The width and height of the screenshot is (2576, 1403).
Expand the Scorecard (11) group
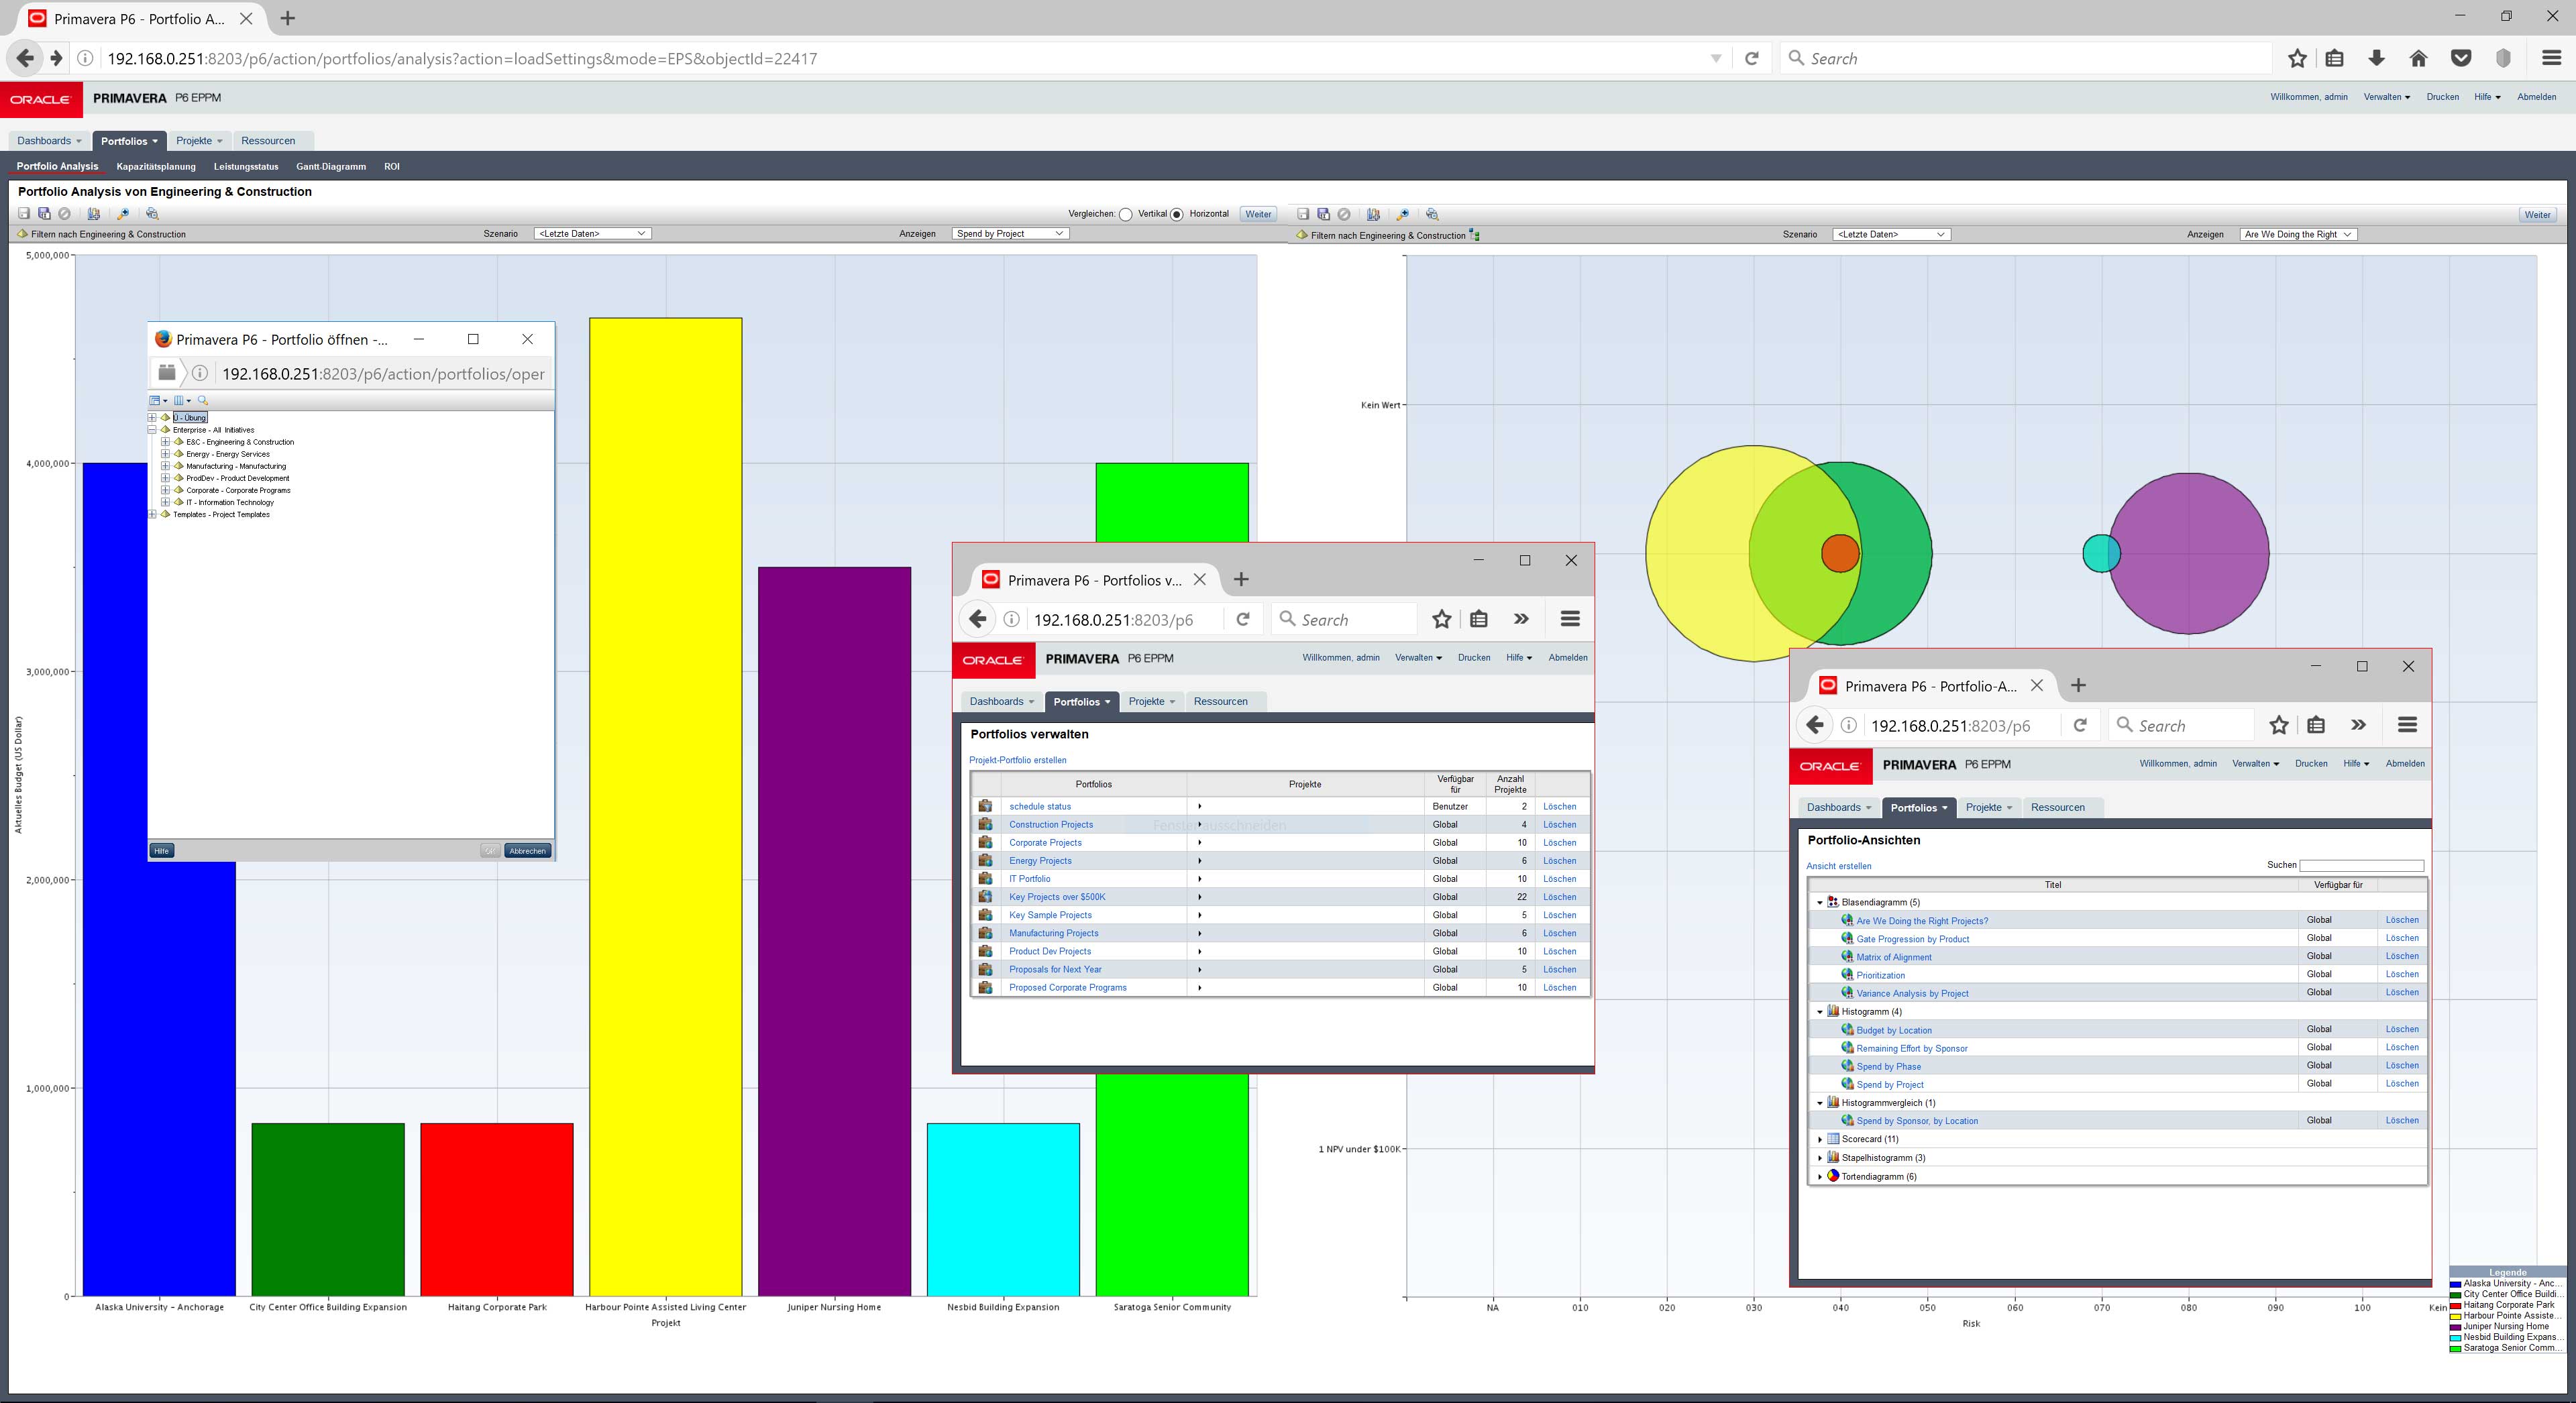coord(1819,1139)
